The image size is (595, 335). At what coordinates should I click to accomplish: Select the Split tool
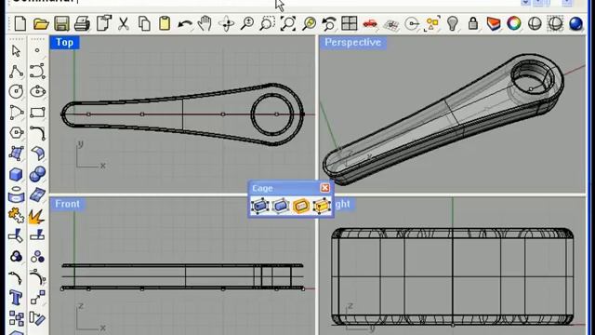point(37,235)
